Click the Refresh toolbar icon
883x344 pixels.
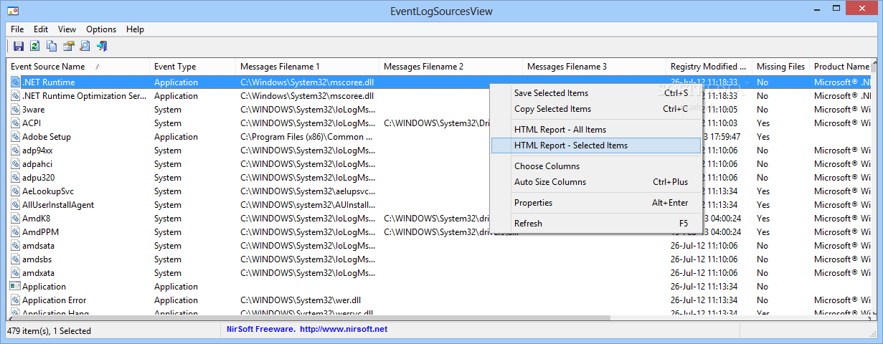pyautogui.click(x=35, y=47)
